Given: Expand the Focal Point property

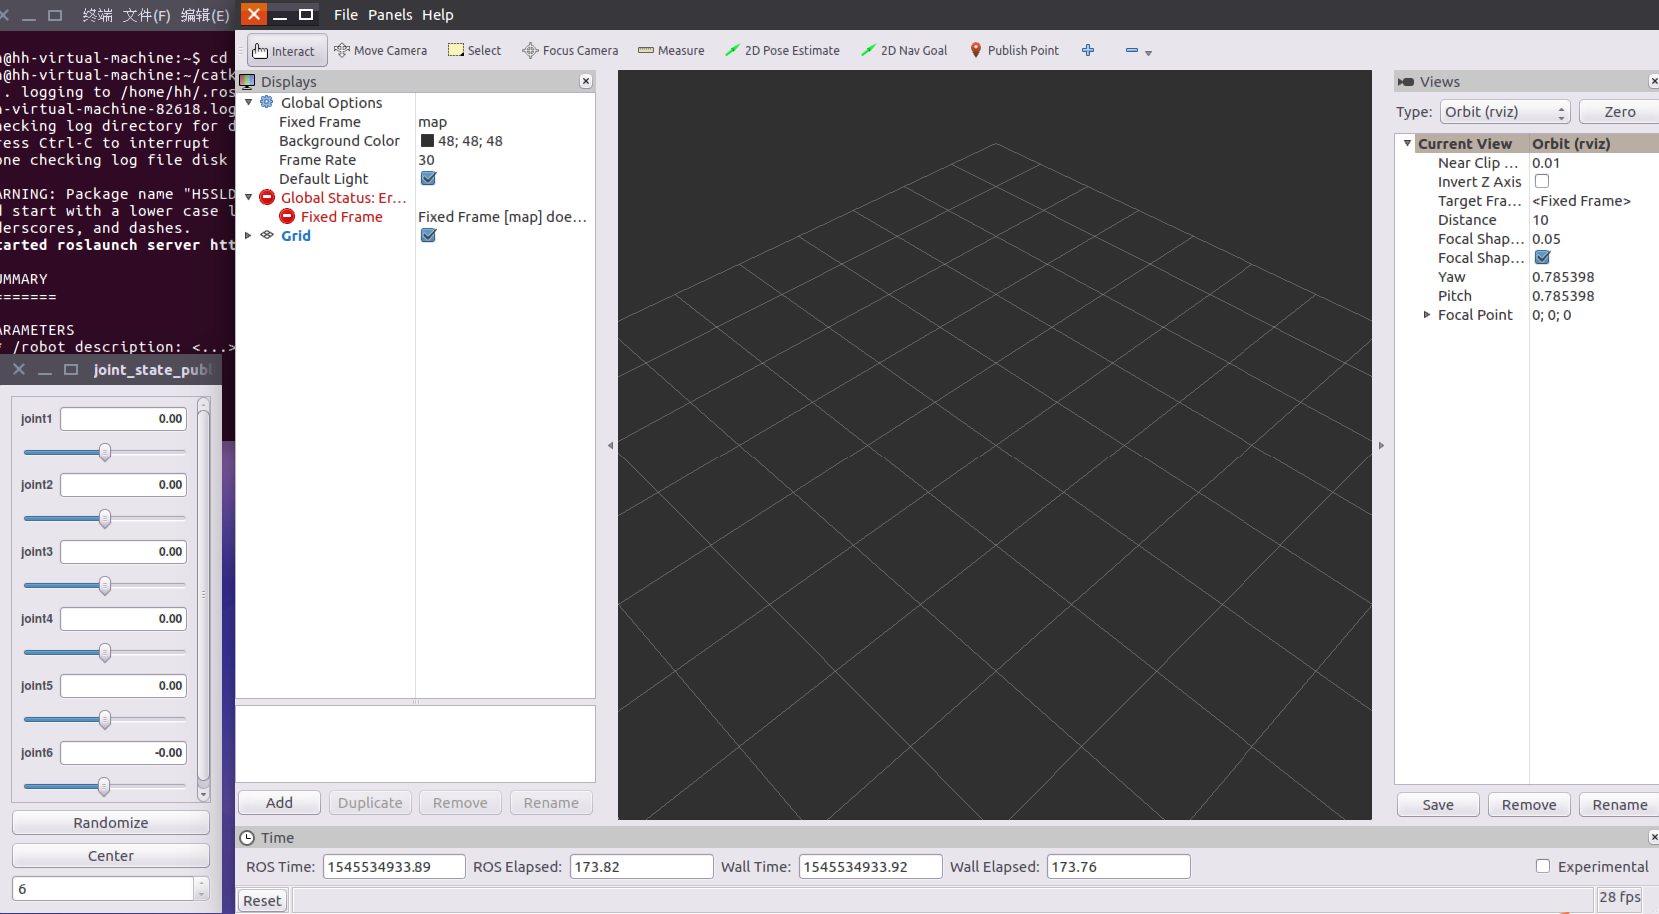Looking at the screenshot, I should pyautogui.click(x=1427, y=315).
